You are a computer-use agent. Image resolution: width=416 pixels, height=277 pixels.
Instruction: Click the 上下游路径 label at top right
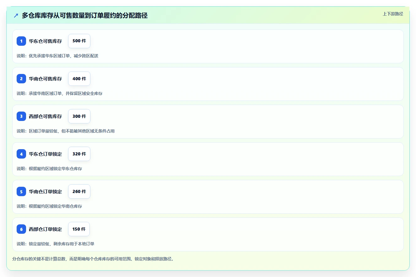[x=393, y=14]
